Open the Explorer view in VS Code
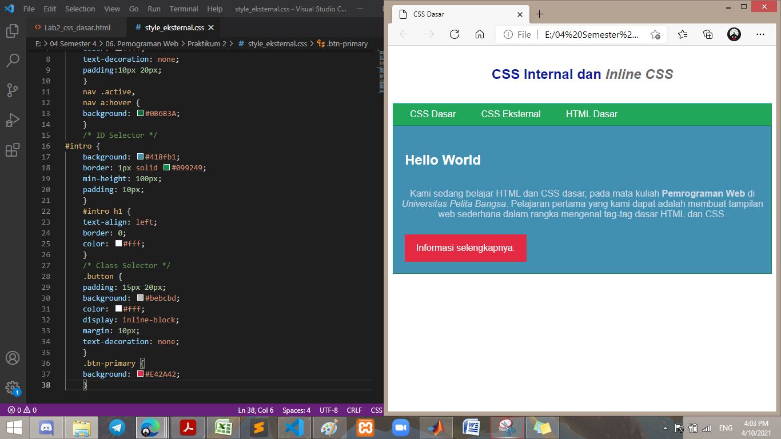Screen dimensions: 781x439 13,30
